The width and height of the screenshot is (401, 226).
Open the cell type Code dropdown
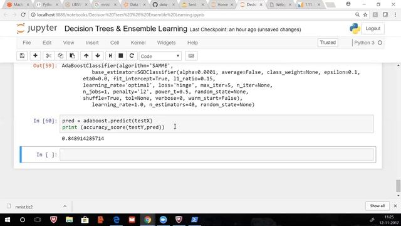(160, 56)
